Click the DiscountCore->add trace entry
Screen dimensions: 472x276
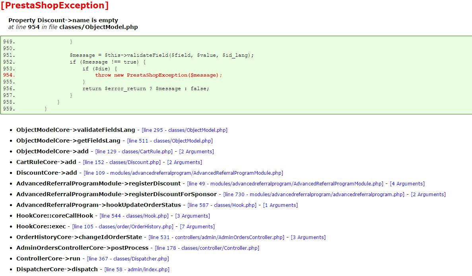47,173
